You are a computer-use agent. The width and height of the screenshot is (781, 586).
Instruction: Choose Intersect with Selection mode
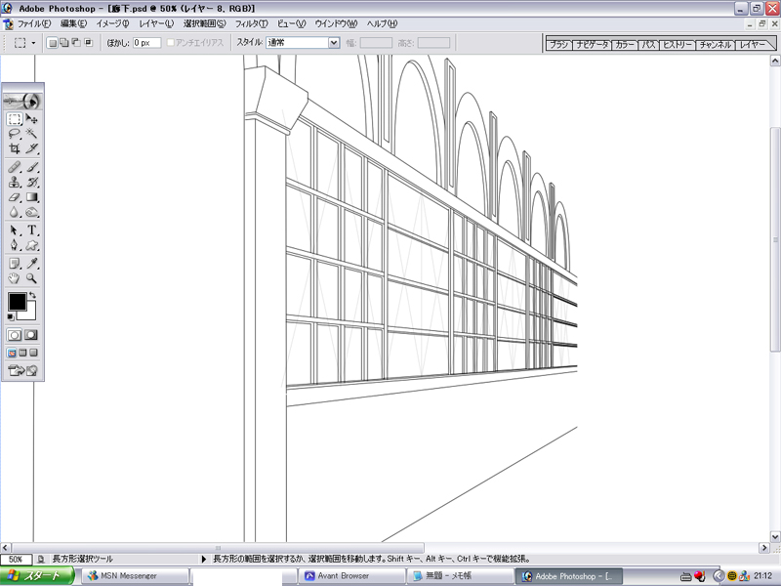pyautogui.click(x=88, y=43)
